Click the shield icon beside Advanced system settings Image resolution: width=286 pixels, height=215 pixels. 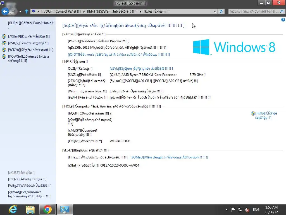click(4, 57)
